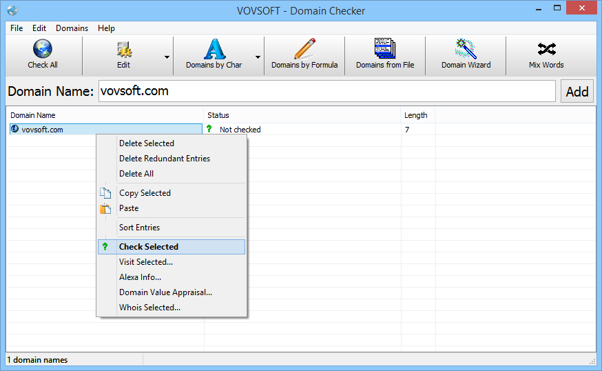Viewport: 602px width, 371px height.
Task: Open the Edit toolbar tool
Action: click(123, 55)
